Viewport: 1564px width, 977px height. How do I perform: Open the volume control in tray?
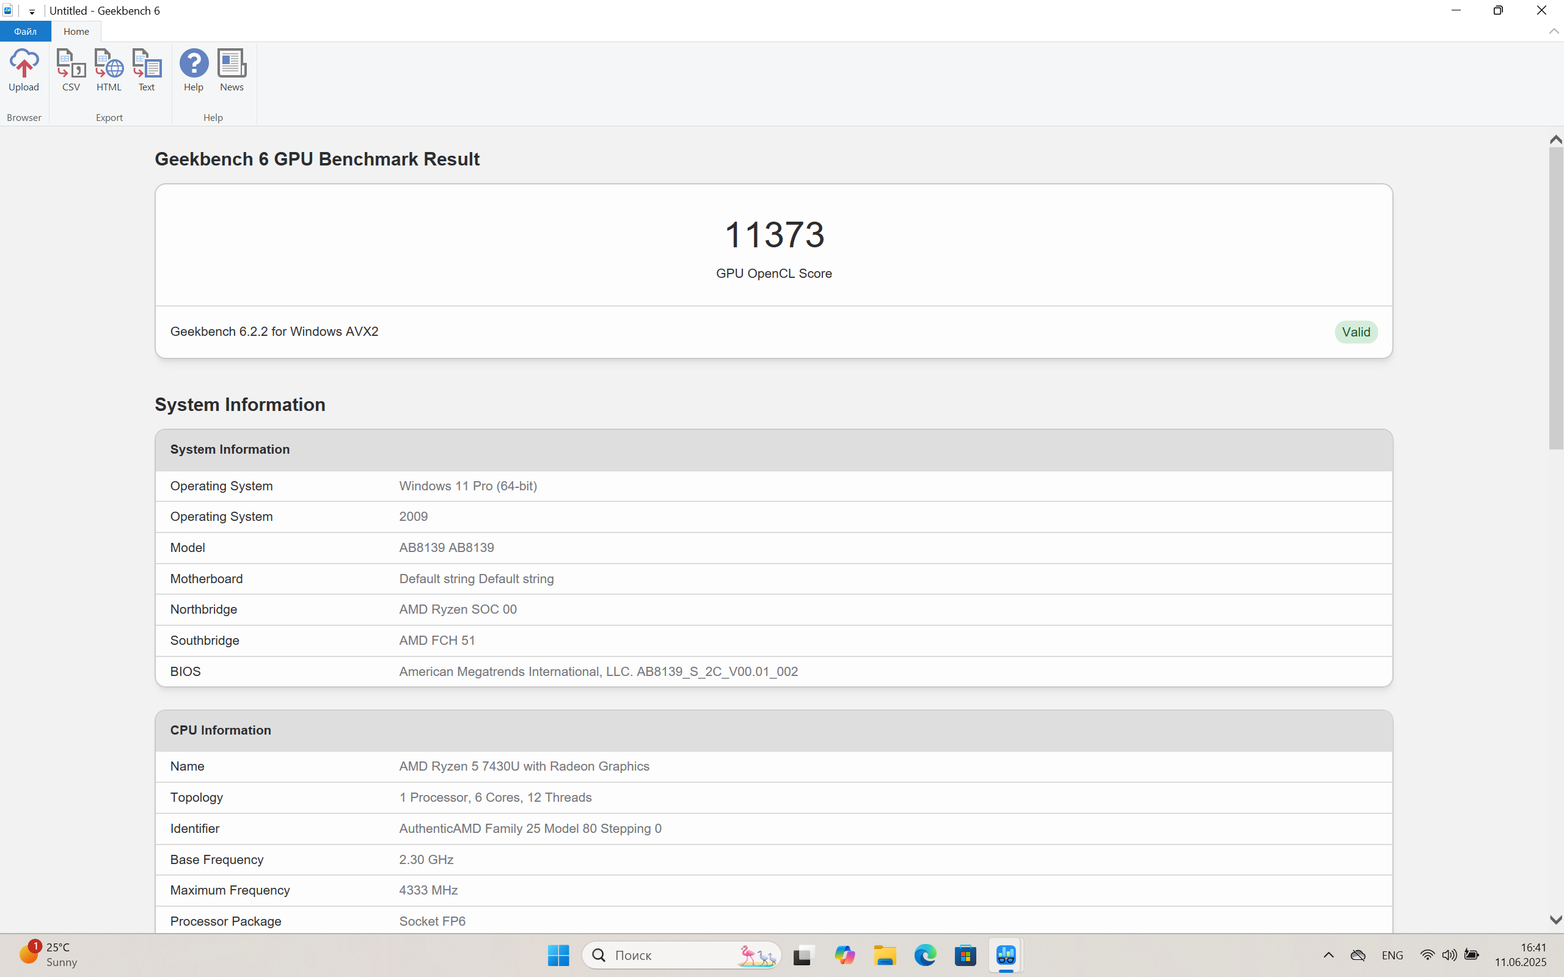pyautogui.click(x=1449, y=955)
